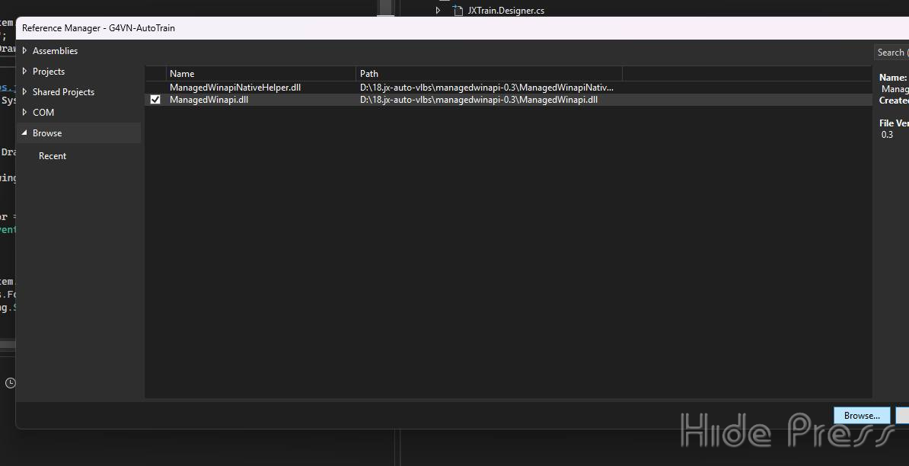Image resolution: width=909 pixels, height=466 pixels.
Task: Click the Browse... button
Action: pos(862,416)
